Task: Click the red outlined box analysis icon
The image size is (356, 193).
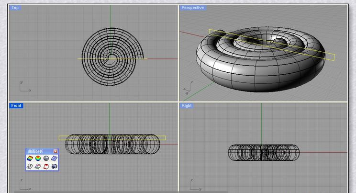Action: click(46, 166)
